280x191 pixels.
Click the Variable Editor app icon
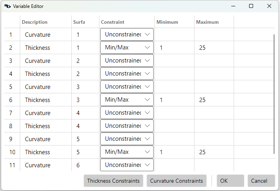click(x=7, y=6)
